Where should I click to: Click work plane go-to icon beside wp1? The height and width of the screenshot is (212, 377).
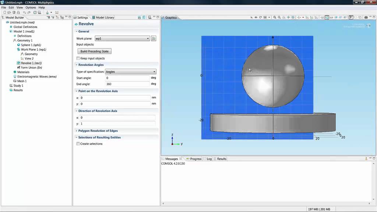tap(154, 38)
